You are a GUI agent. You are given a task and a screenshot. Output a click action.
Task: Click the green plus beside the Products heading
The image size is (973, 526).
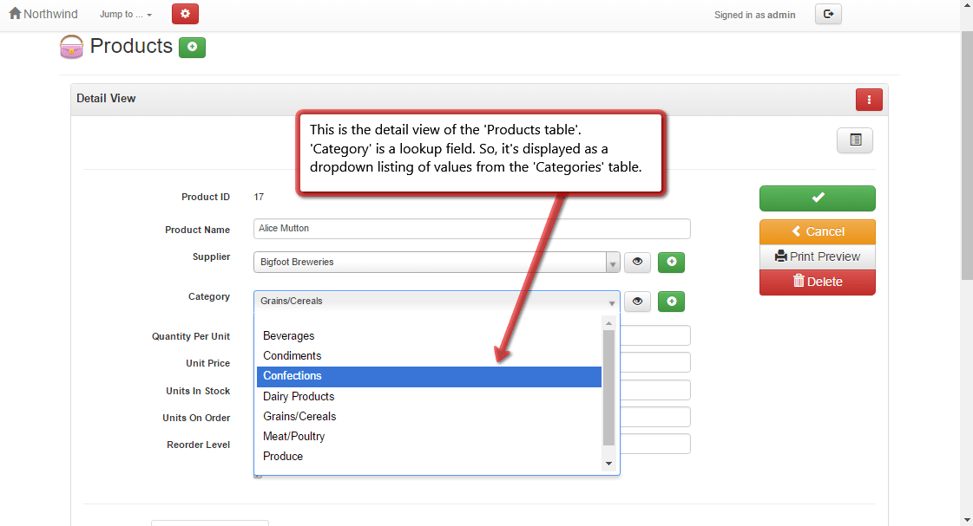click(191, 48)
